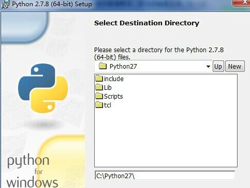Click the 'Lib' folder name text
Image resolution: width=250 pixels, height=188 pixels.
click(108, 88)
